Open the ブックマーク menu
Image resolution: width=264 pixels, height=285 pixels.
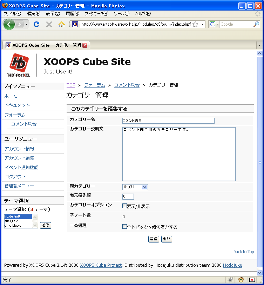[x=96, y=13]
